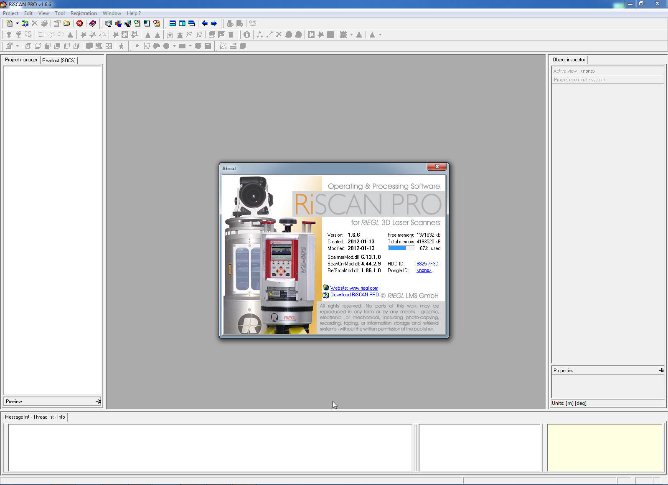Click the rectangle selection tool icon

point(41,35)
